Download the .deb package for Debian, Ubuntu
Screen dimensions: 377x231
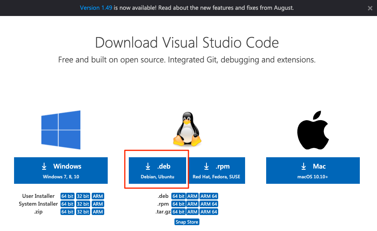pyautogui.click(x=158, y=171)
